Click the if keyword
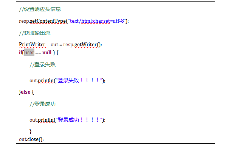The height and width of the screenshot is (166, 248). 20,52
